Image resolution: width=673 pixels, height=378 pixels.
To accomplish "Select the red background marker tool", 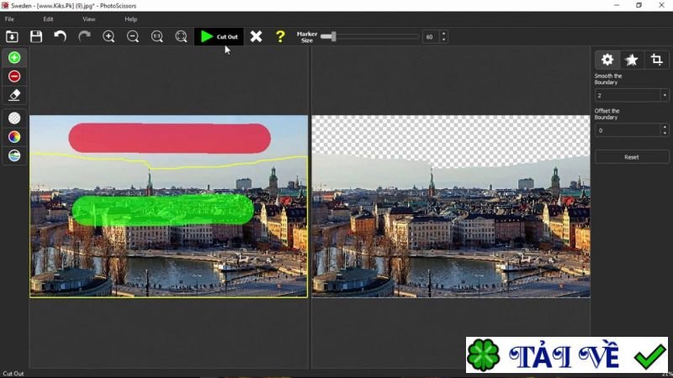I will 14,76.
